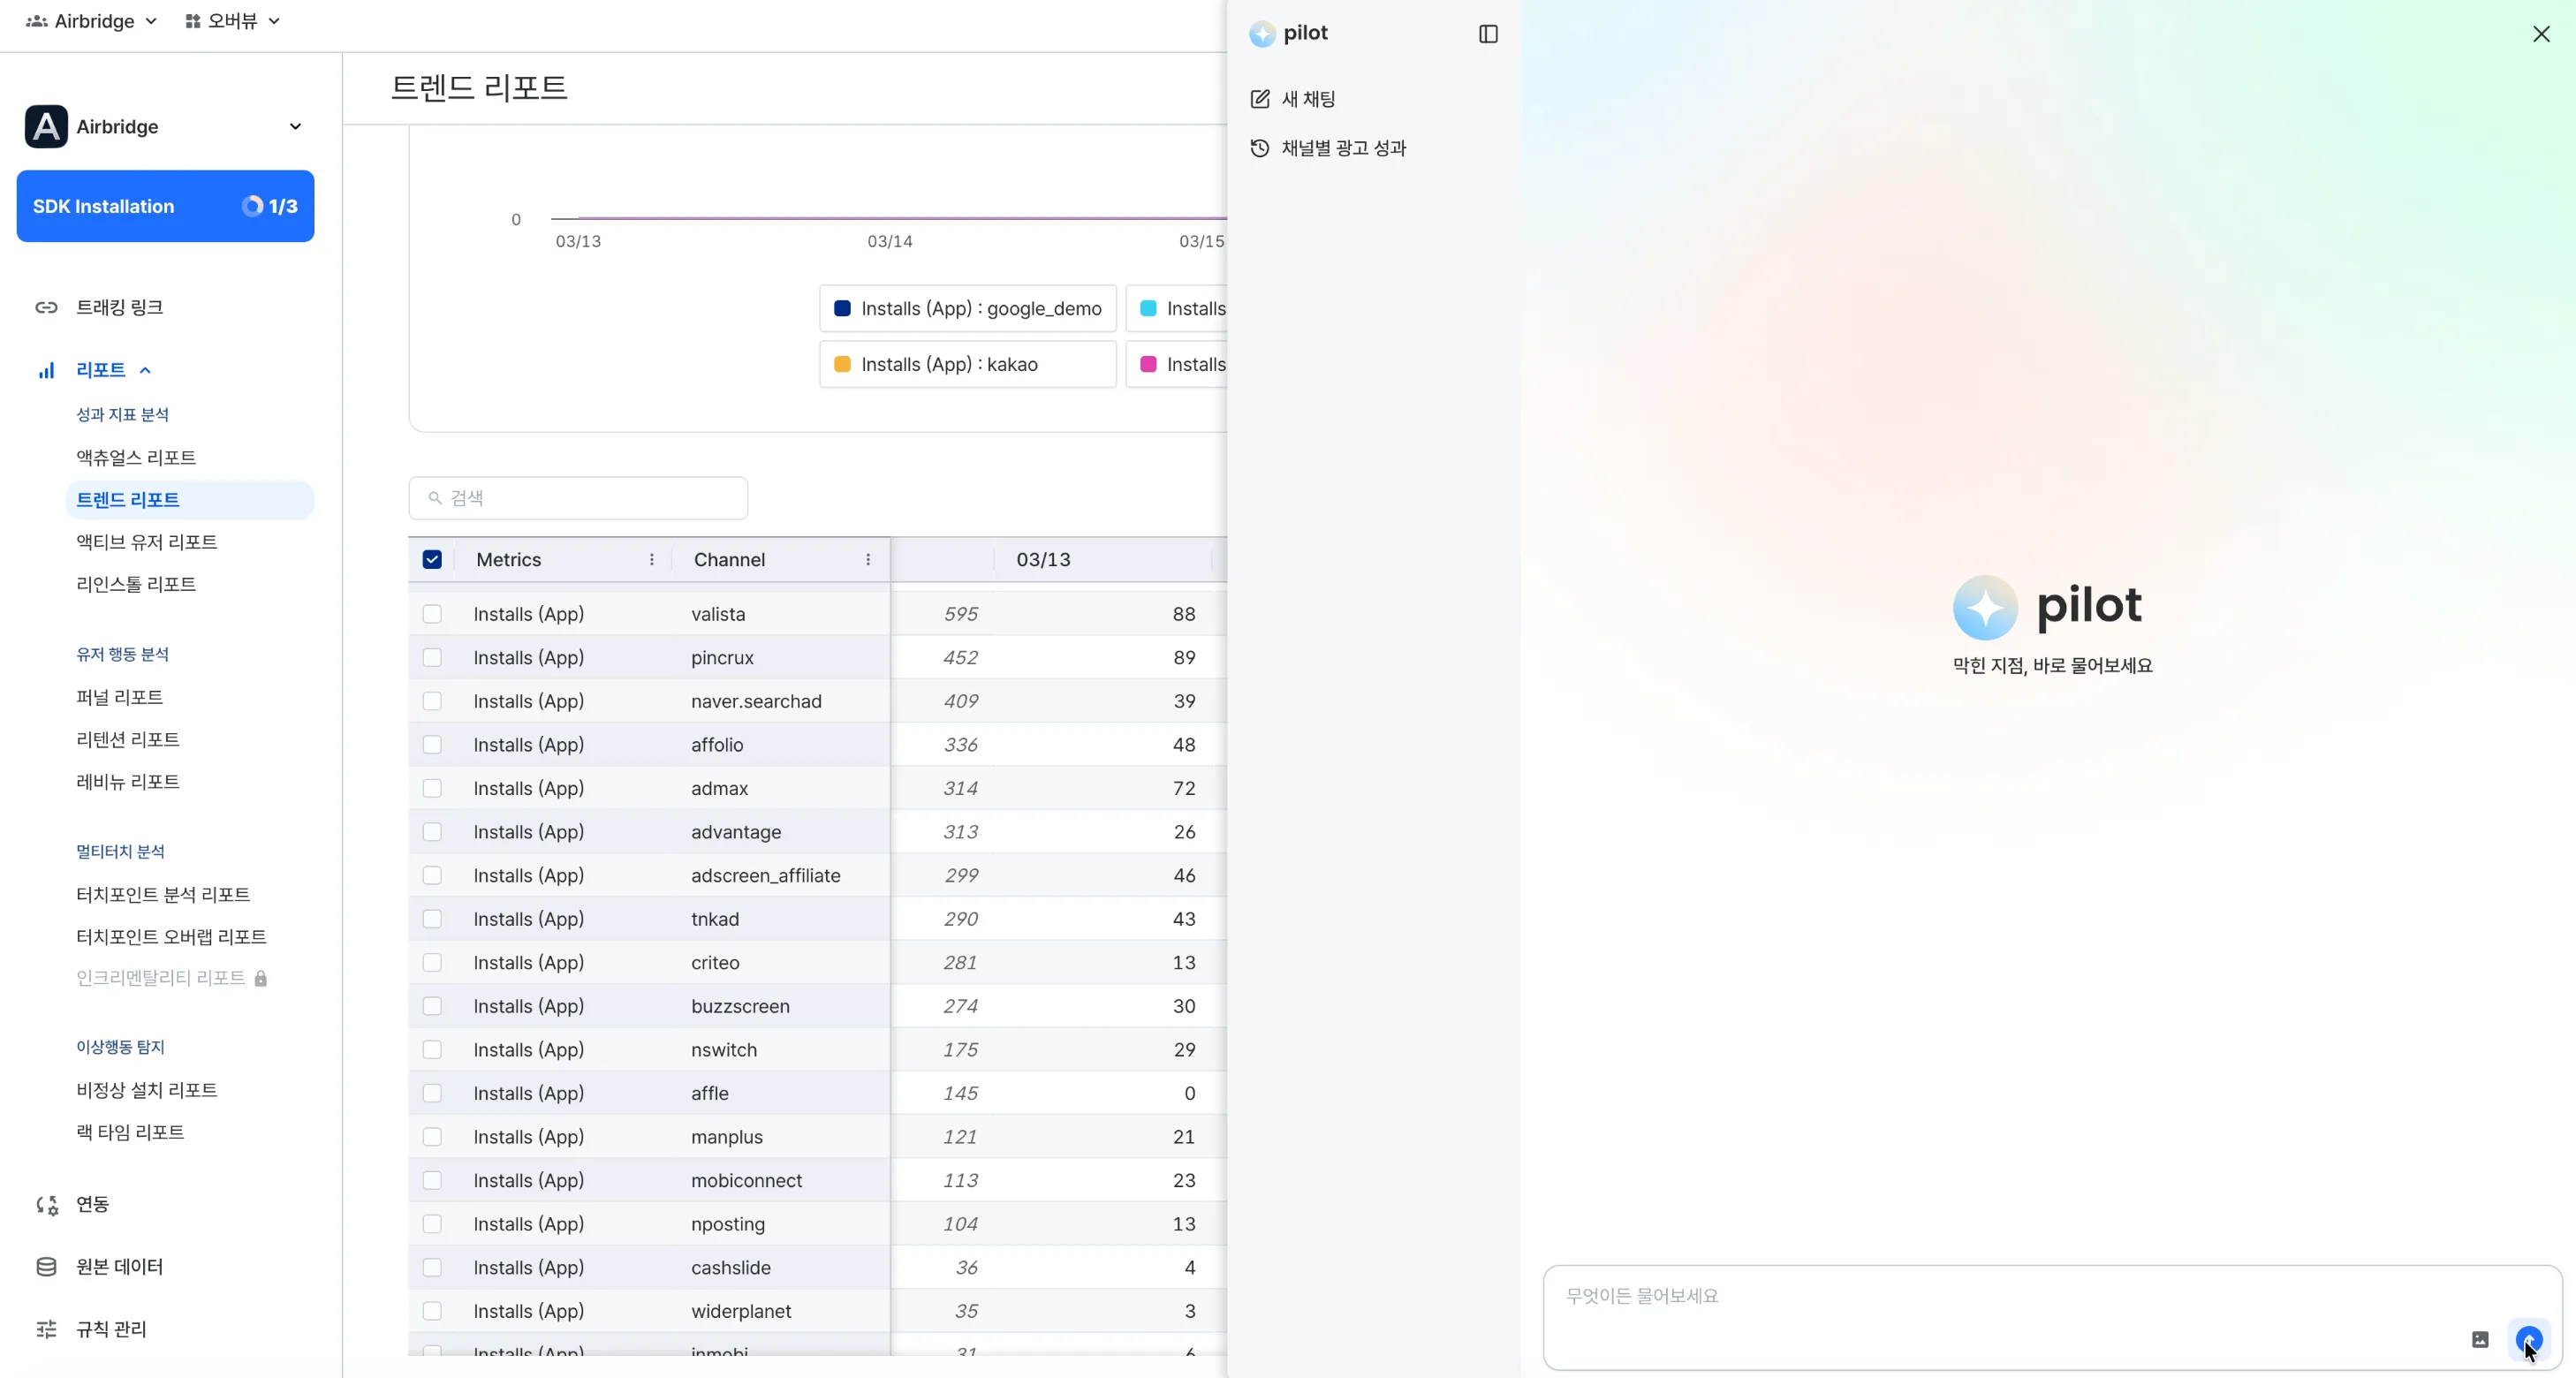
Task: Check the admax row checkbox
Action: pos(432,788)
